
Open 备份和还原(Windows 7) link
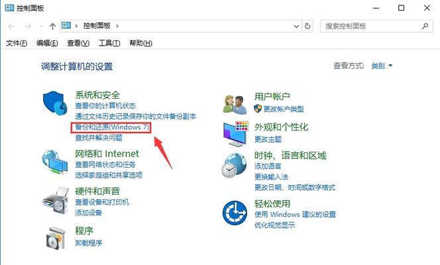click(x=112, y=127)
